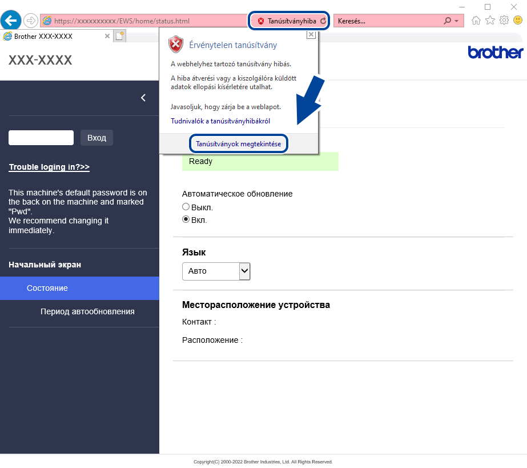527x468 pixels.
Task: Open the search magnifier icon
Action: point(447,21)
